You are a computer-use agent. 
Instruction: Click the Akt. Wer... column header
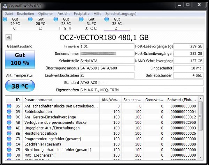click(x=110, y=100)
